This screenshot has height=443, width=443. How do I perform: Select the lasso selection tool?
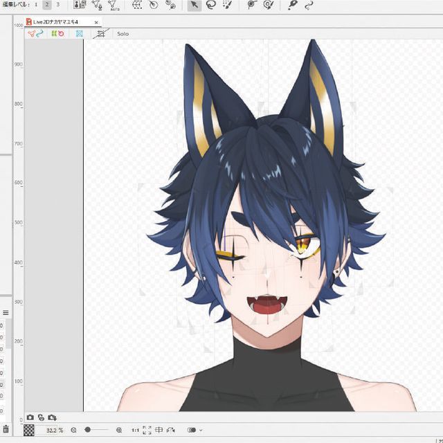click(210, 5)
